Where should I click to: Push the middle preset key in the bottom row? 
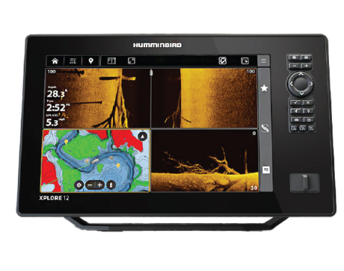point(303,129)
